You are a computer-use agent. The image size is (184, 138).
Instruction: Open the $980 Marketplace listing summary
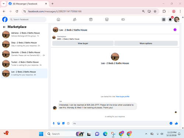tap(68, 38)
